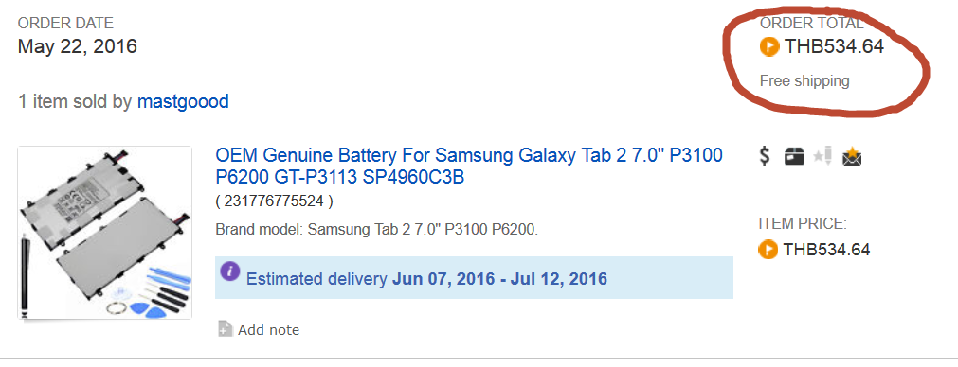Click the ORDER TOTAL heading label
The image size is (958, 367).
tap(812, 23)
